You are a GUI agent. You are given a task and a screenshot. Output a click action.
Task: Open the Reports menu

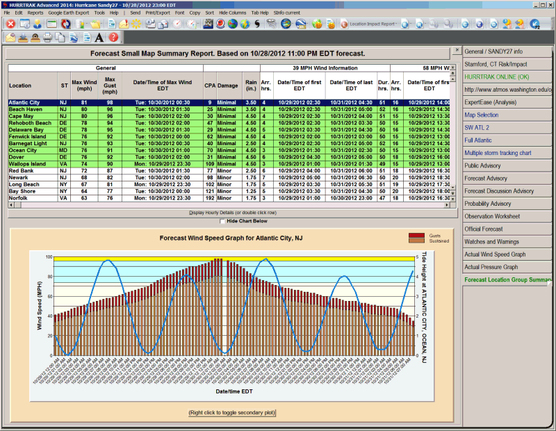[x=35, y=13]
